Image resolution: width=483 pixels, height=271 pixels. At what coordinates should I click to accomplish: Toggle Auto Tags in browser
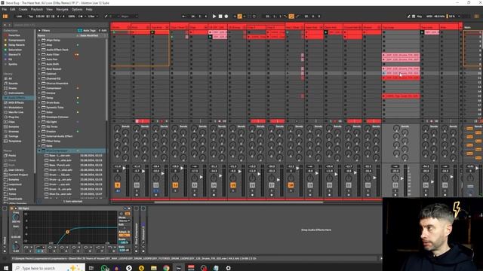(x=87, y=30)
